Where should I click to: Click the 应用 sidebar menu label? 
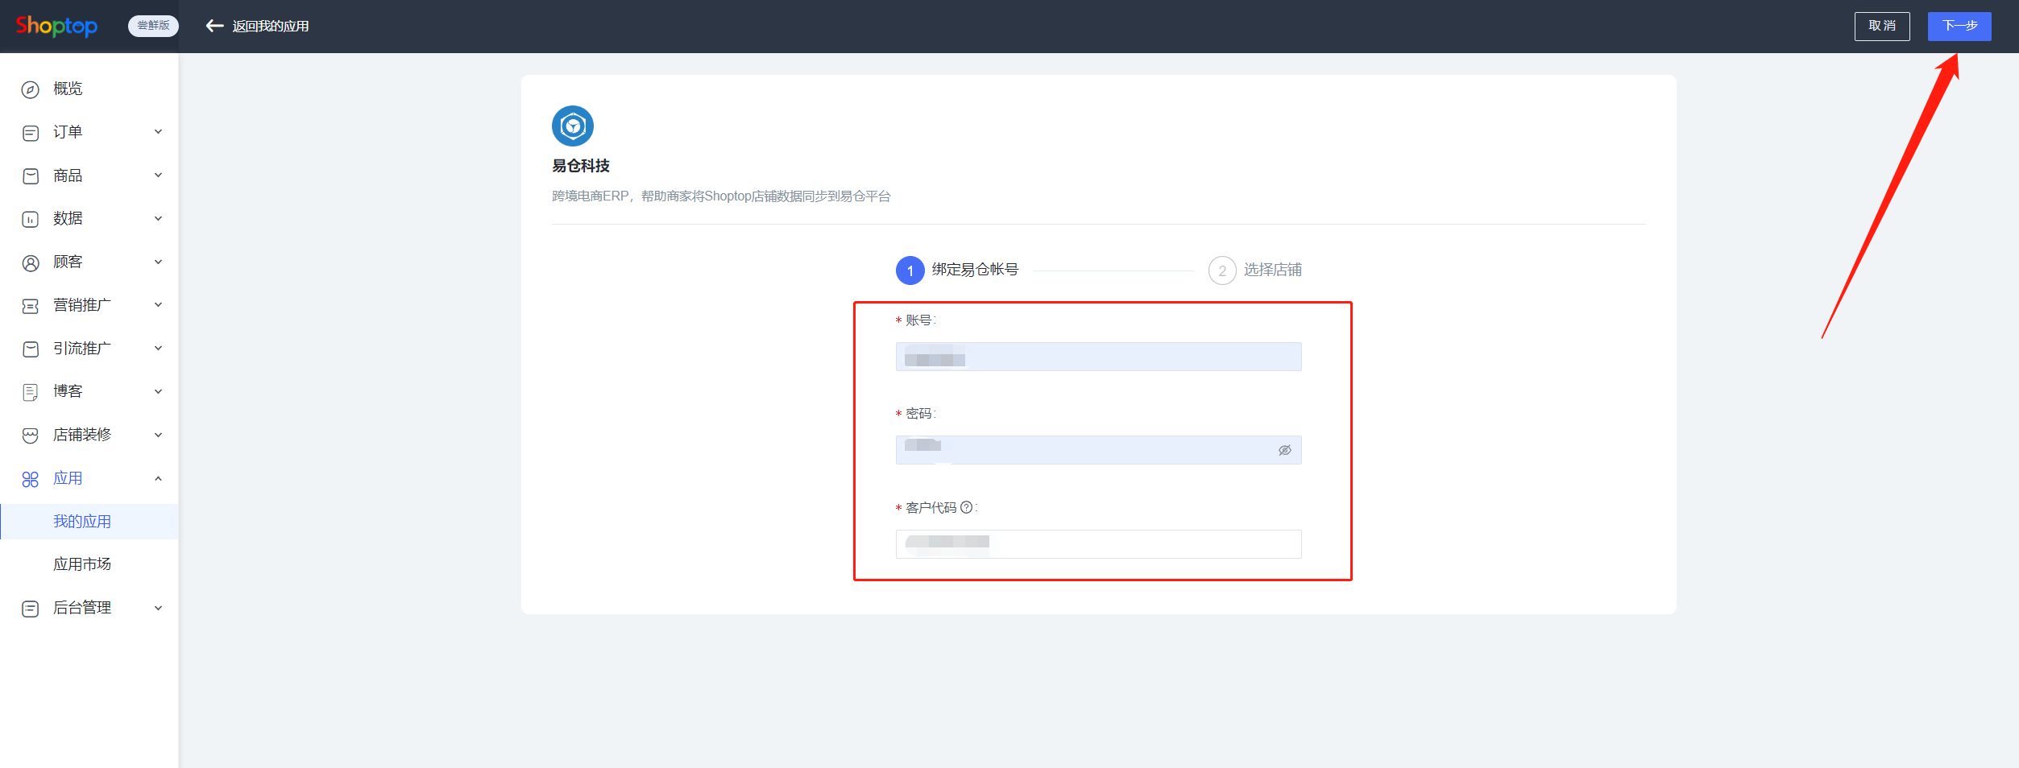[x=68, y=478]
